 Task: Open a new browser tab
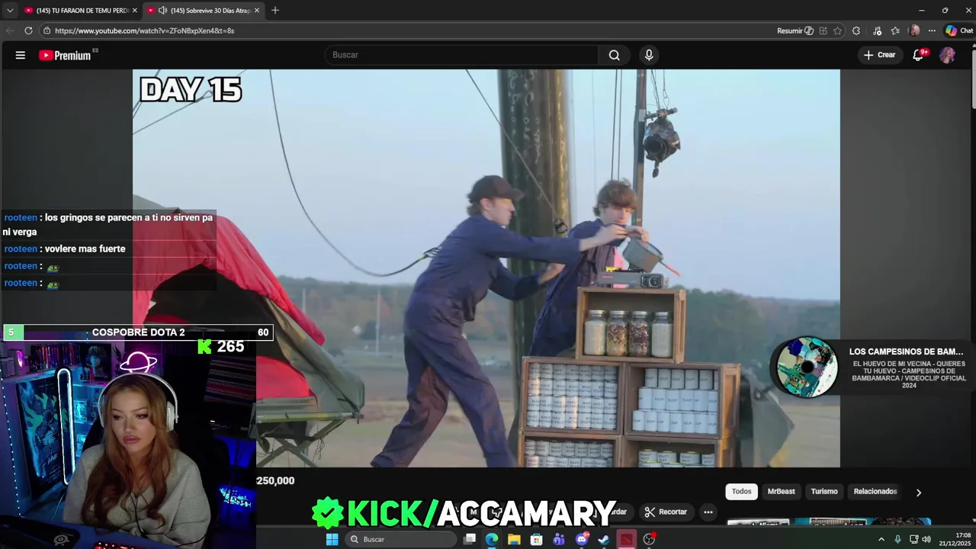tap(275, 10)
